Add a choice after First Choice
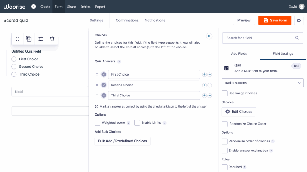Image resolution: width=307 pixels, height=172 pixels. (204, 74)
